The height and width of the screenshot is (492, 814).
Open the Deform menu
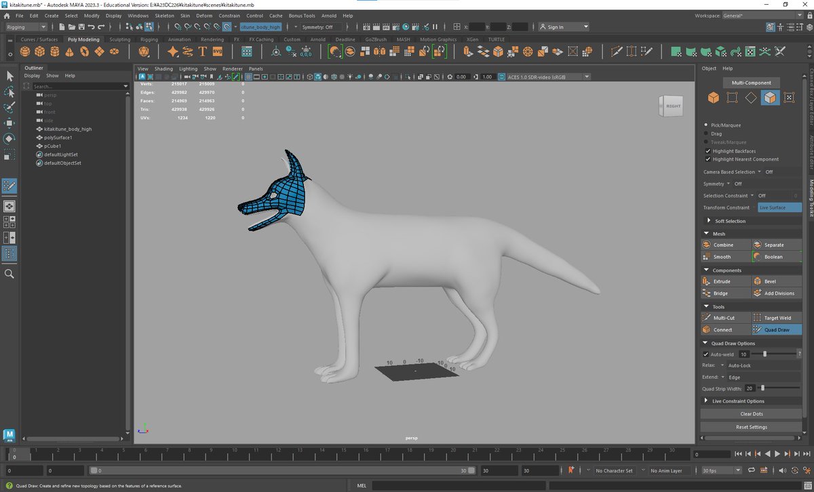coord(203,15)
